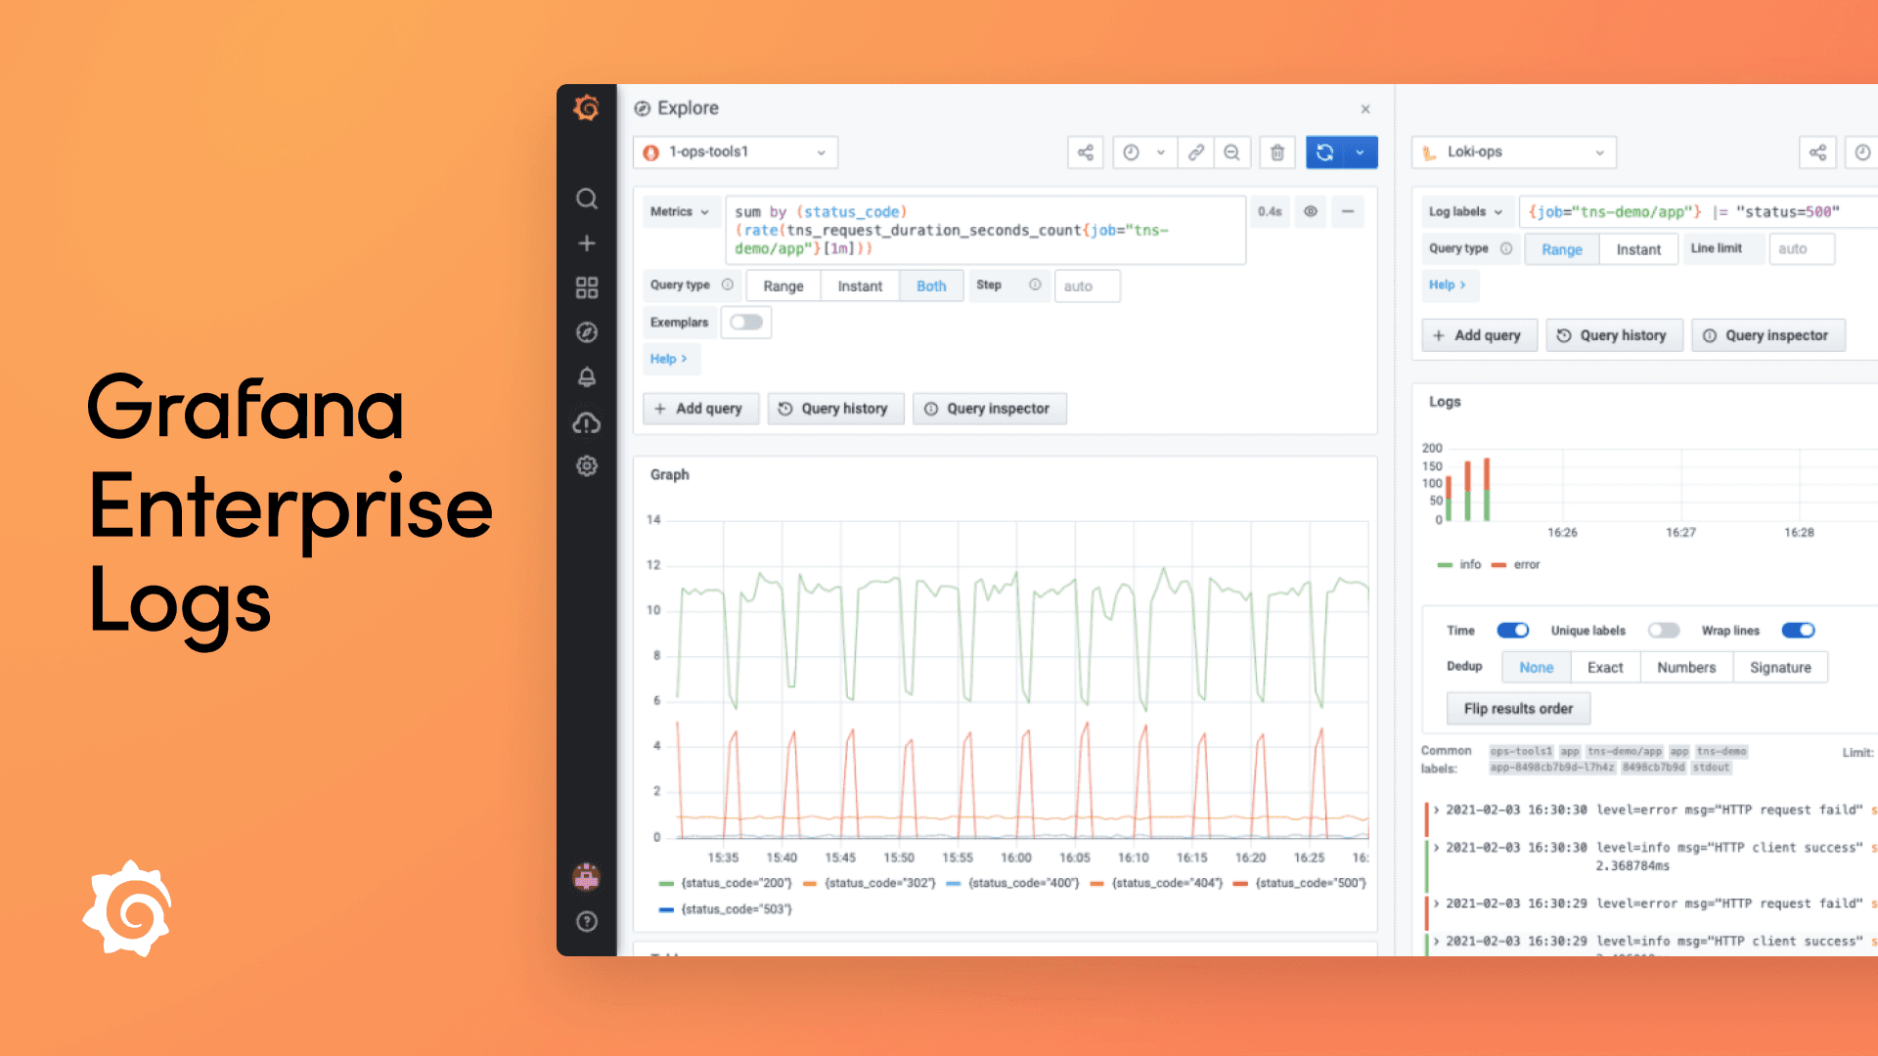Open Grafana search in the sidebar
The image size is (1878, 1056).
click(x=586, y=198)
